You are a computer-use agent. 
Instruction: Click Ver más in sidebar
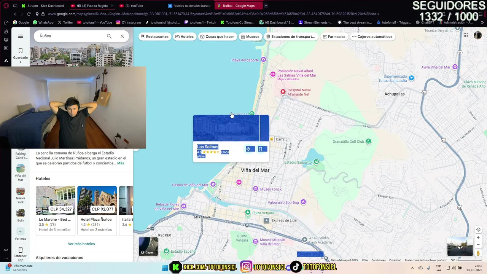pyautogui.click(x=21, y=234)
